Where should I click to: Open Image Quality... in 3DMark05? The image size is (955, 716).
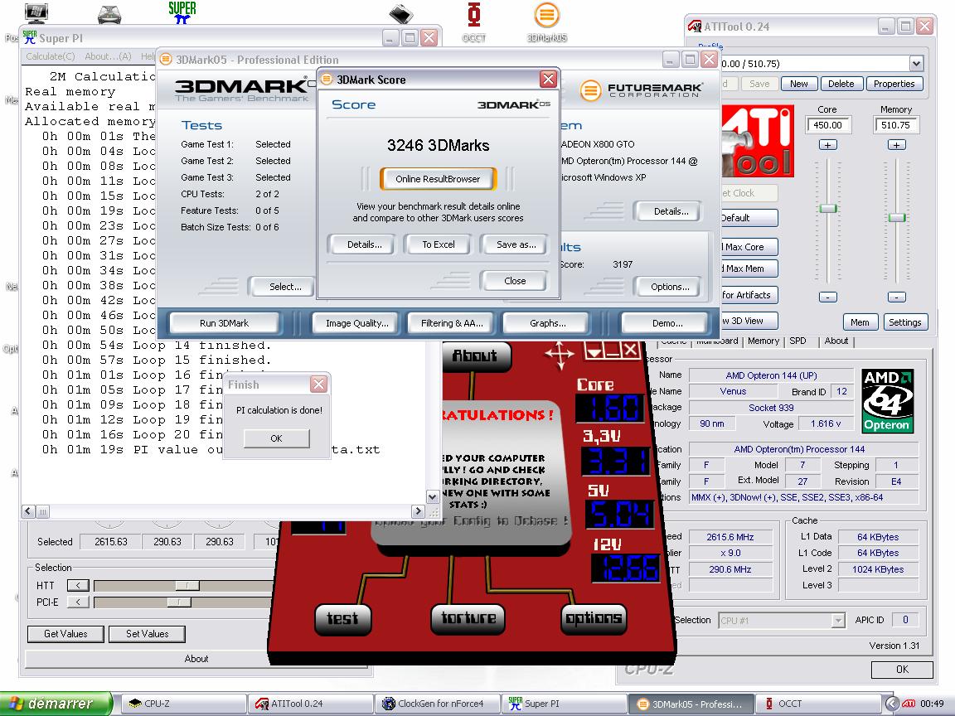click(x=357, y=323)
